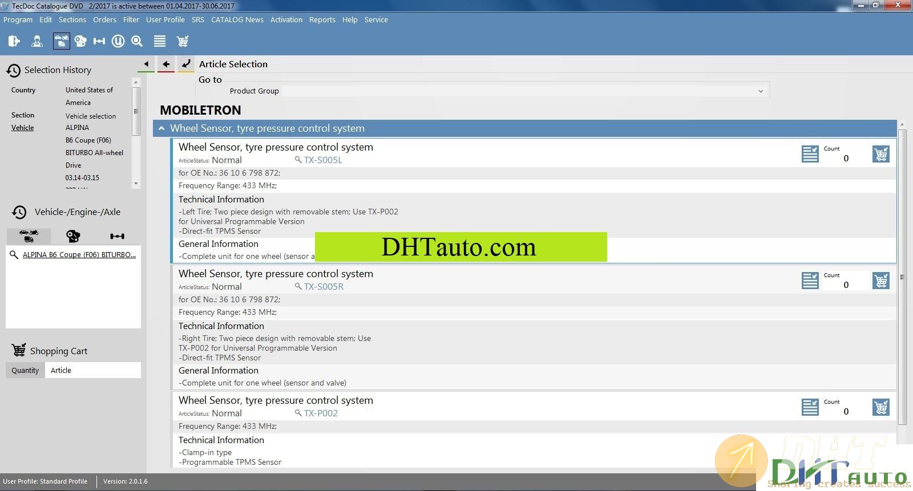Open the engine search toolbar icon
The width and height of the screenshot is (913, 491).
coord(80,41)
